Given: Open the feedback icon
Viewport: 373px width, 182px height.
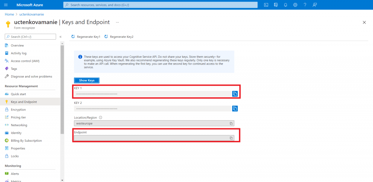Looking at the screenshot, I should (314, 5).
